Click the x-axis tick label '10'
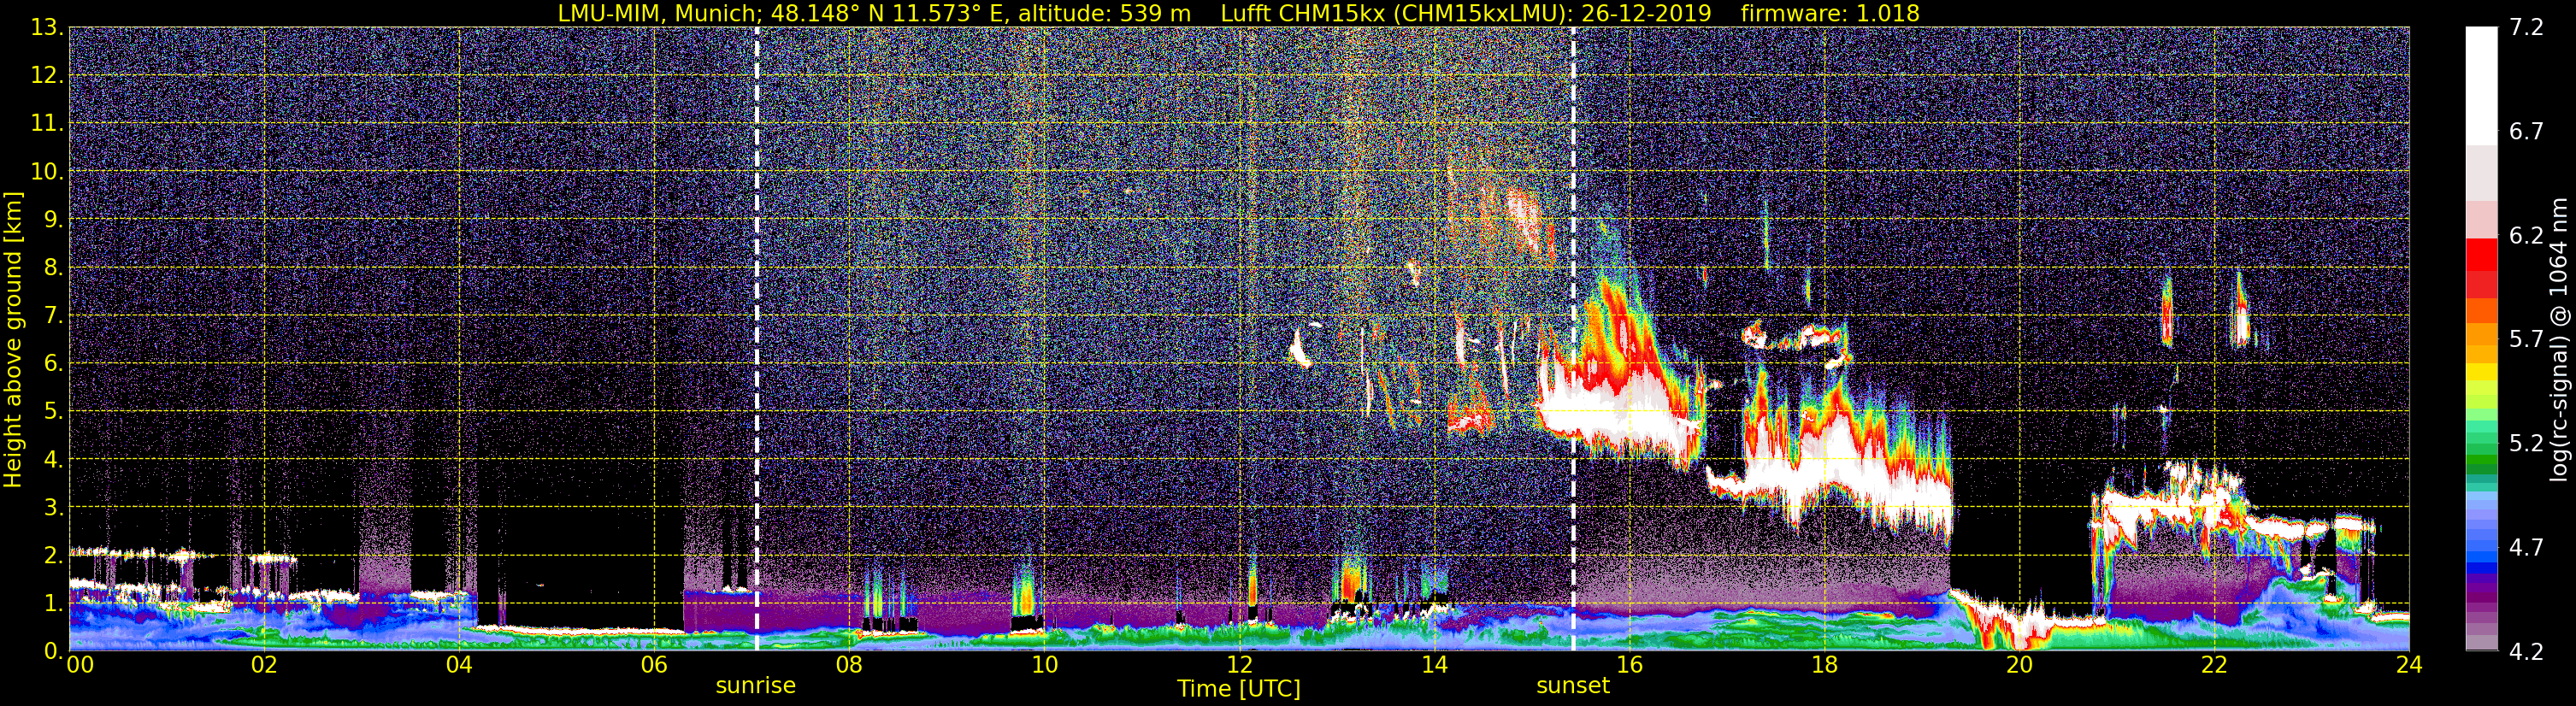Viewport: 2576px width, 706px height. click(x=1043, y=666)
